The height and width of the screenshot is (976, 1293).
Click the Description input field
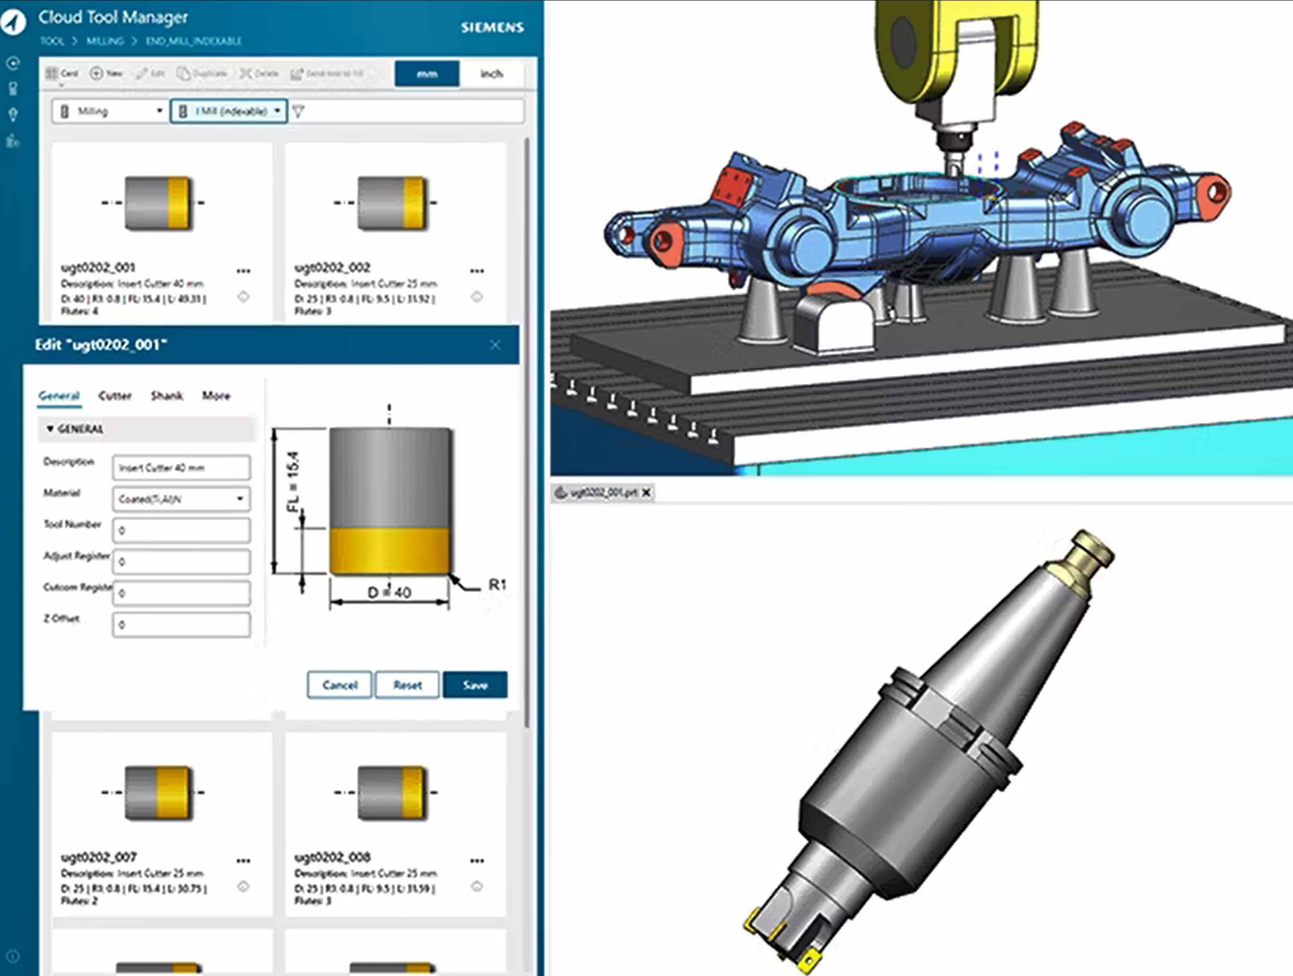pyautogui.click(x=181, y=467)
